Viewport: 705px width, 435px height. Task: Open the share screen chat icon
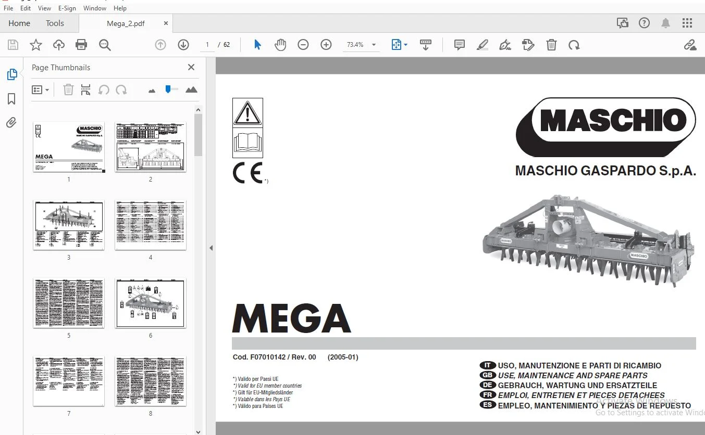[x=622, y=23]
